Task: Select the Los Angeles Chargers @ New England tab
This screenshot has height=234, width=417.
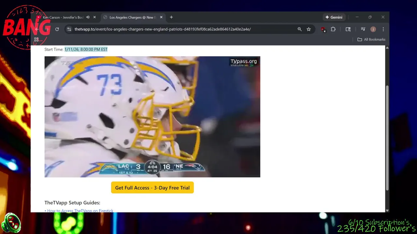Action: 132,17
